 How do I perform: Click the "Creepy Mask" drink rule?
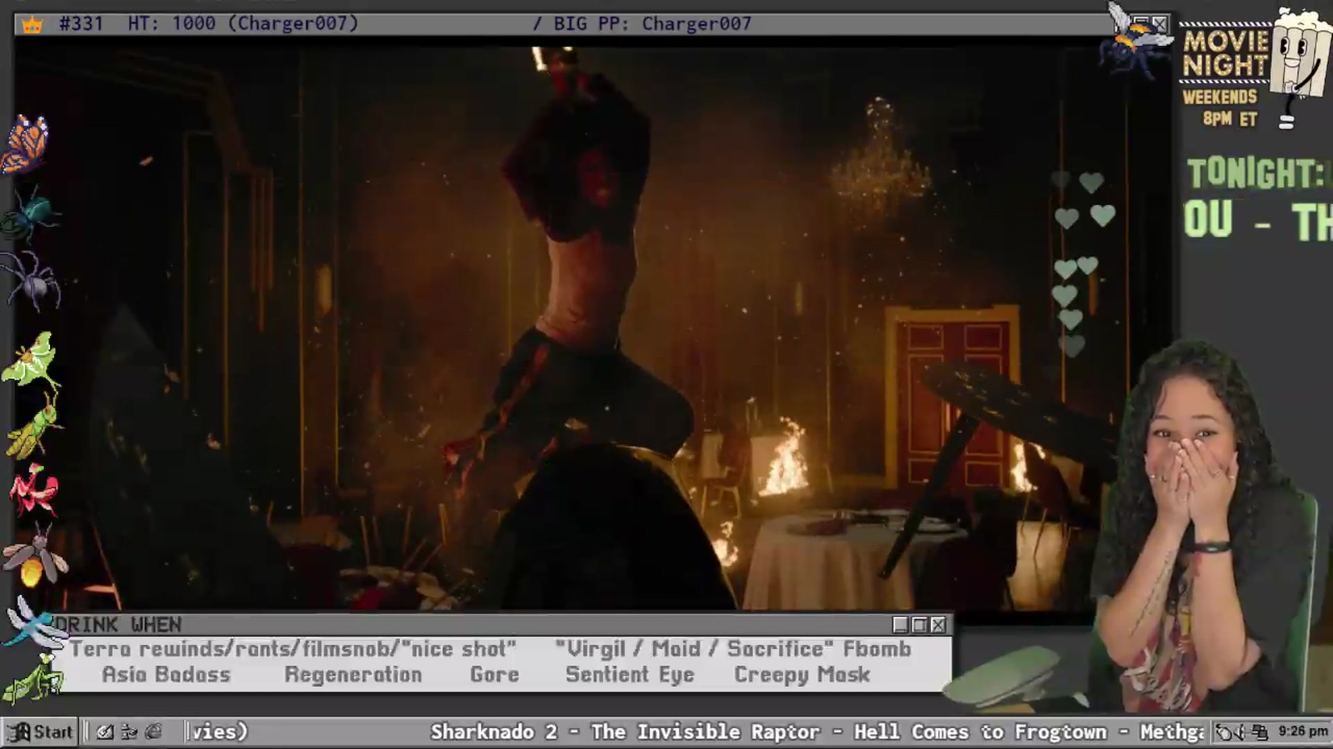coord(802,675)
